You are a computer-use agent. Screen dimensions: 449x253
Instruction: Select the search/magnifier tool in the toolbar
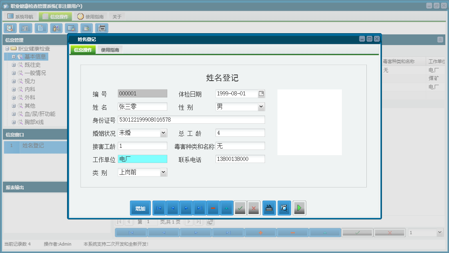10,28
